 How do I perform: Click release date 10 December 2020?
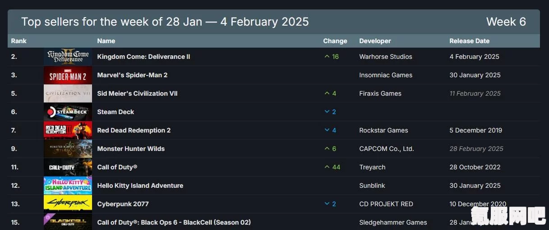click(478, 204)
